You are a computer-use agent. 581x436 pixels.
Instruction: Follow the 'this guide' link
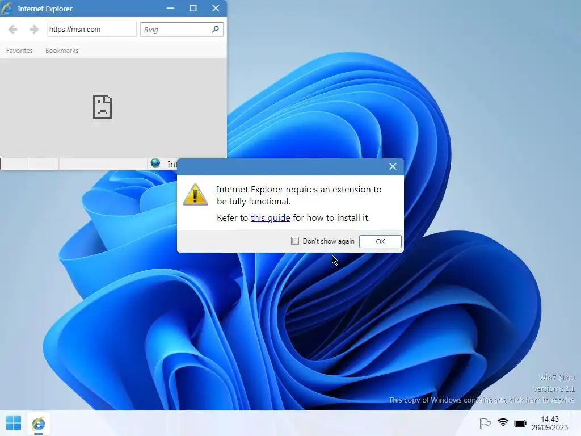(x=271, y=217)
